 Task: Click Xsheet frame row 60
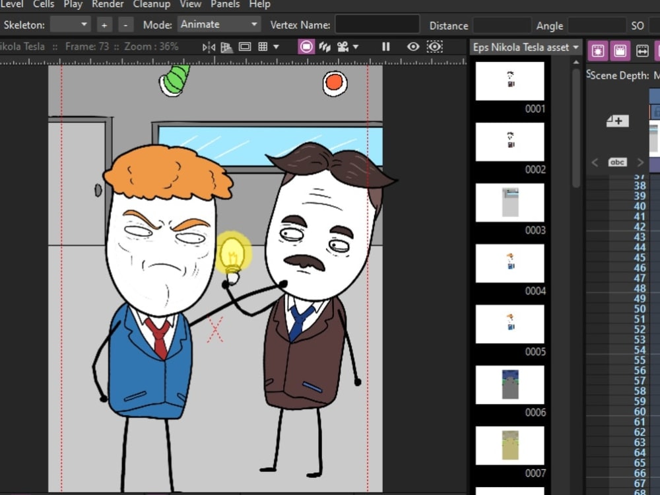coord(640,412)
